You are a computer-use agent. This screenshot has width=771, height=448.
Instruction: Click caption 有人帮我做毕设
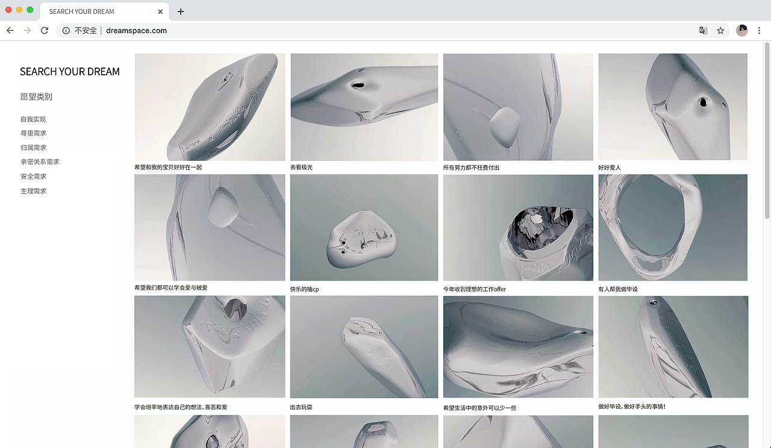point(618,289)
